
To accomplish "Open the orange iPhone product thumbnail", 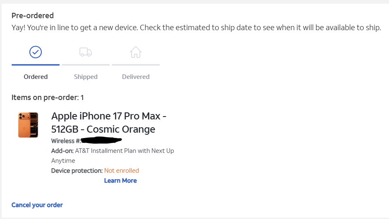I will [x=28, y=125].
